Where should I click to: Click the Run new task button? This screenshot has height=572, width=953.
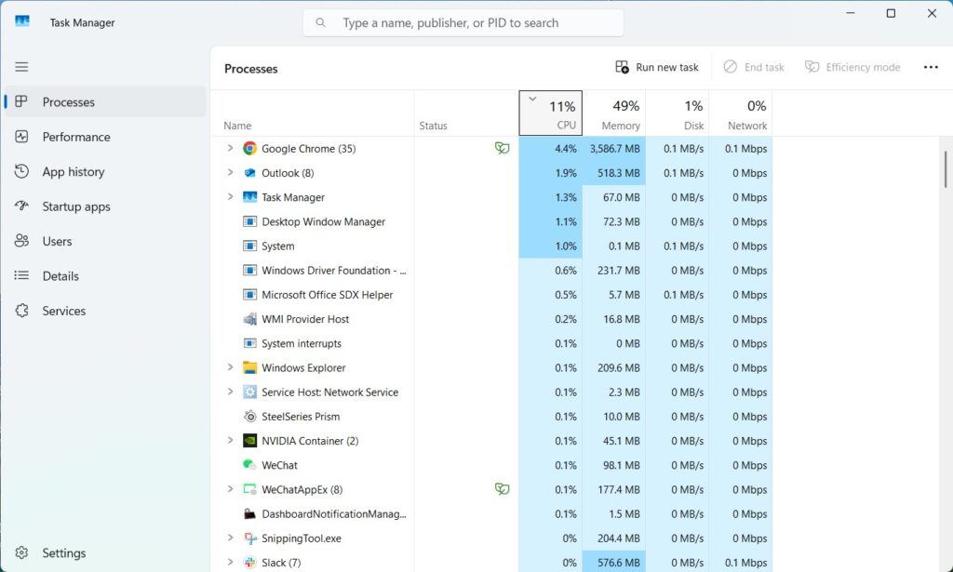(657, 67)
